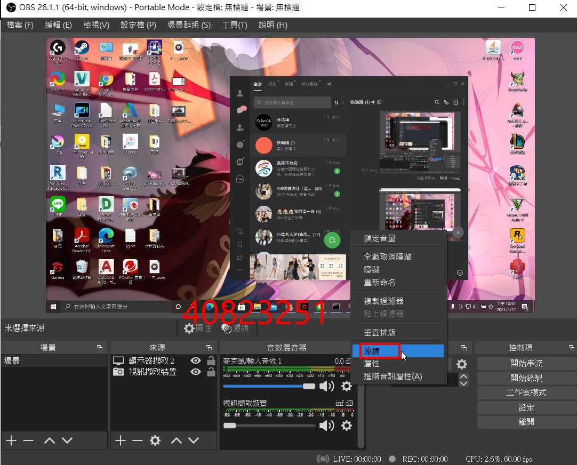This screenshot has width=577, height=465.
Task: Remove selected scene with minus icon
Action: tap(28, 440)
